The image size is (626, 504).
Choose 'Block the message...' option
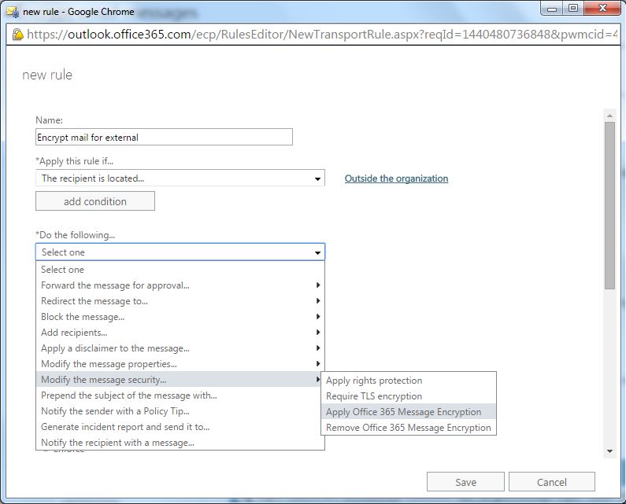[x=180, y=317]
